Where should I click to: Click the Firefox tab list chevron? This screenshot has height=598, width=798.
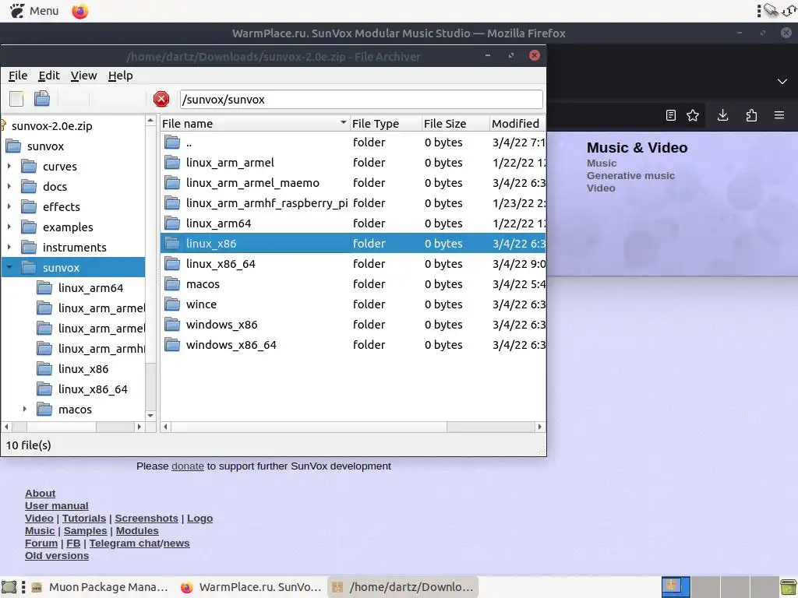click(782, 81)
